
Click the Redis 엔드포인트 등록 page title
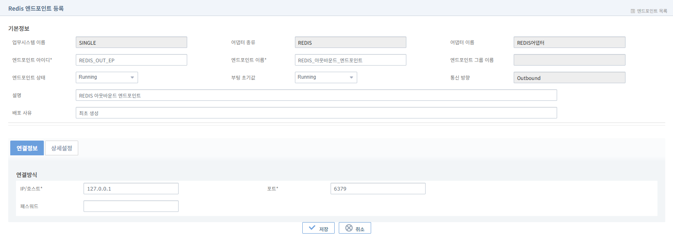click(36, 8)
